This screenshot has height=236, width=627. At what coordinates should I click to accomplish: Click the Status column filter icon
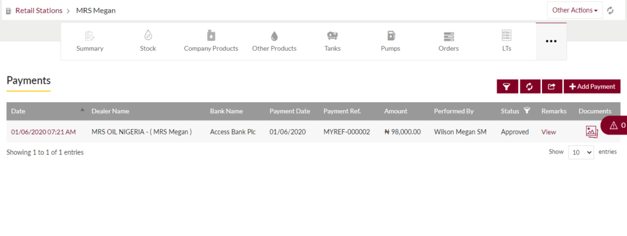(527, 111)
